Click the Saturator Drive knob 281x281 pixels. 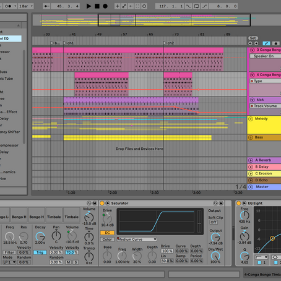coord(107,218)
